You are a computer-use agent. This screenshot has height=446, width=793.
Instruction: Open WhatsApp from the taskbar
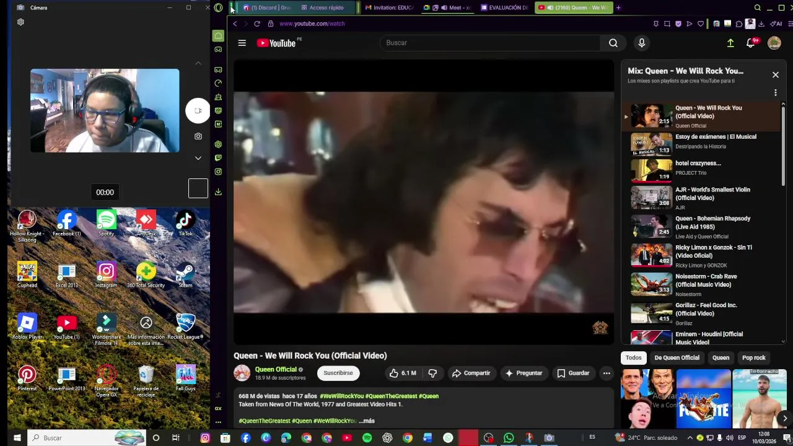tap(509, 438)
